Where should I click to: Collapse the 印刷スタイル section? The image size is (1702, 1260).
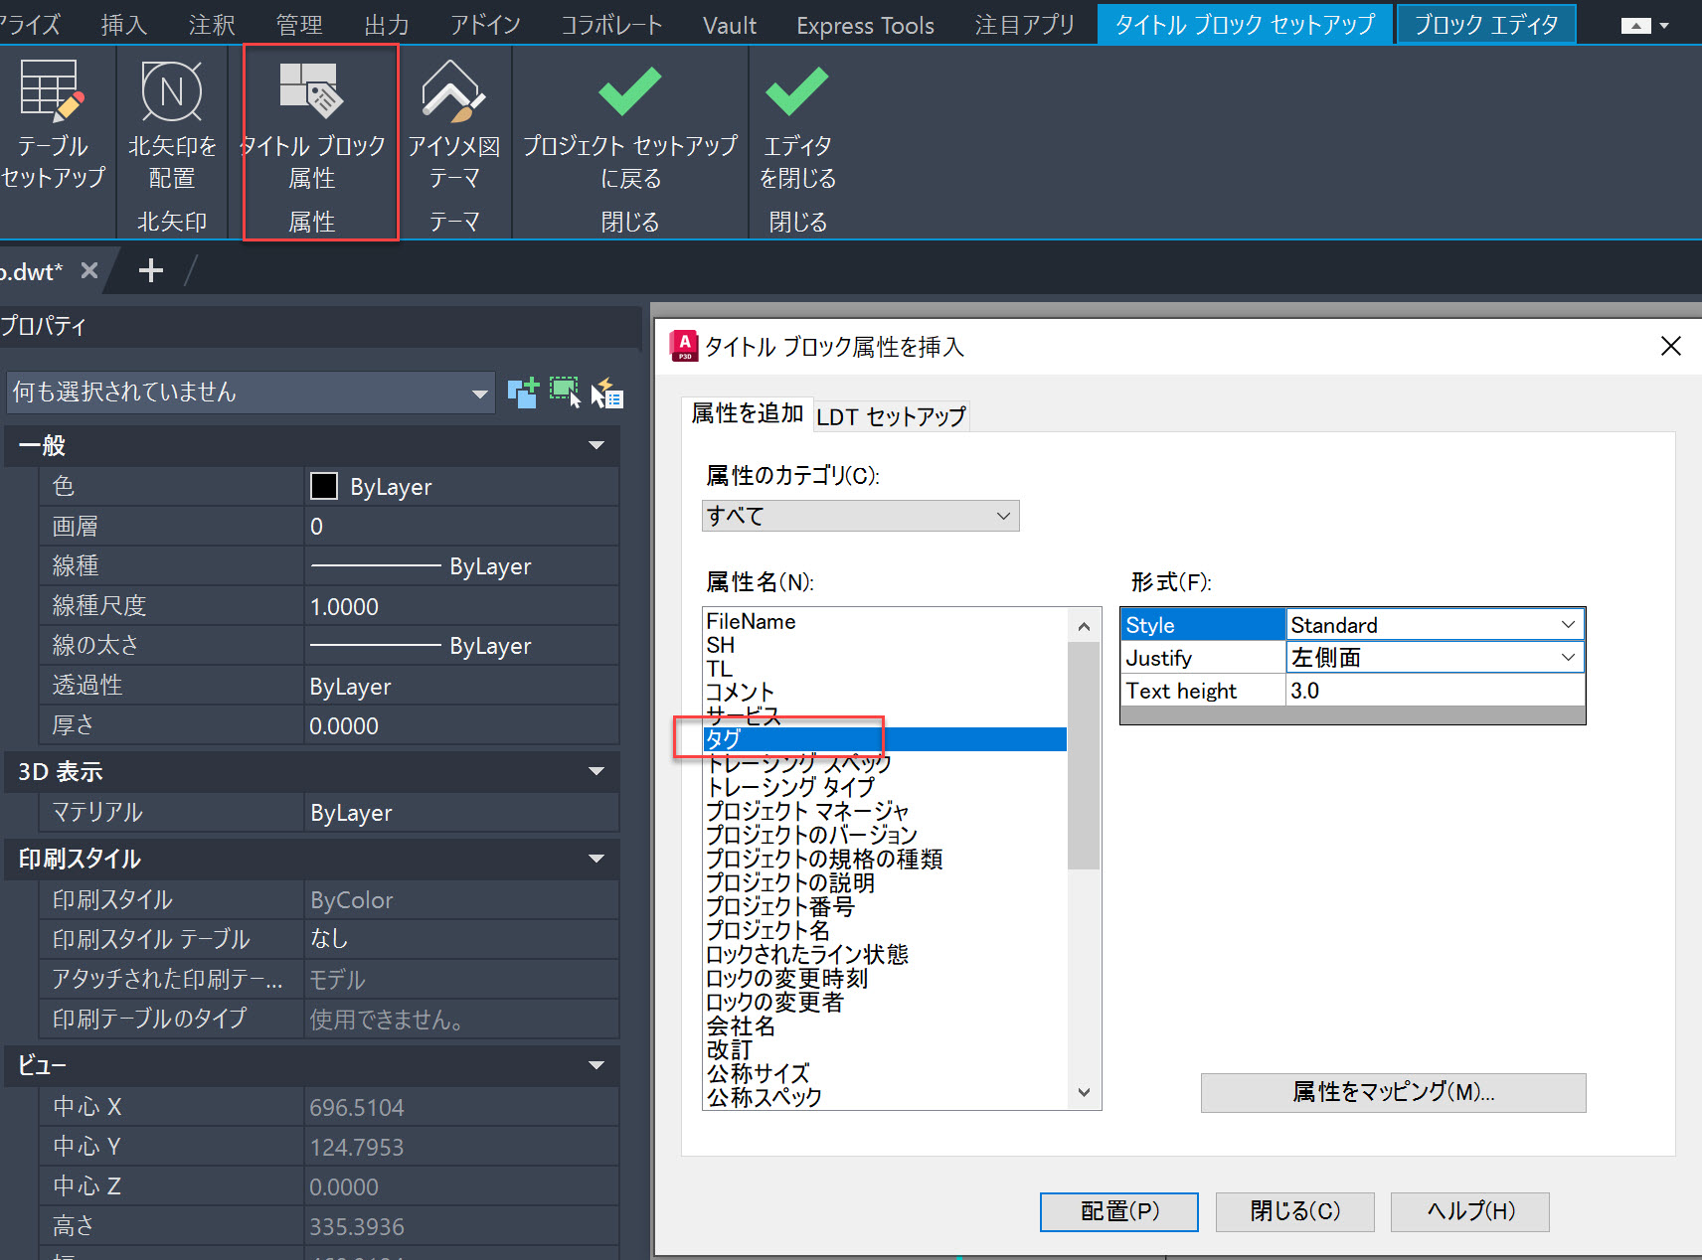click(596, 859)
